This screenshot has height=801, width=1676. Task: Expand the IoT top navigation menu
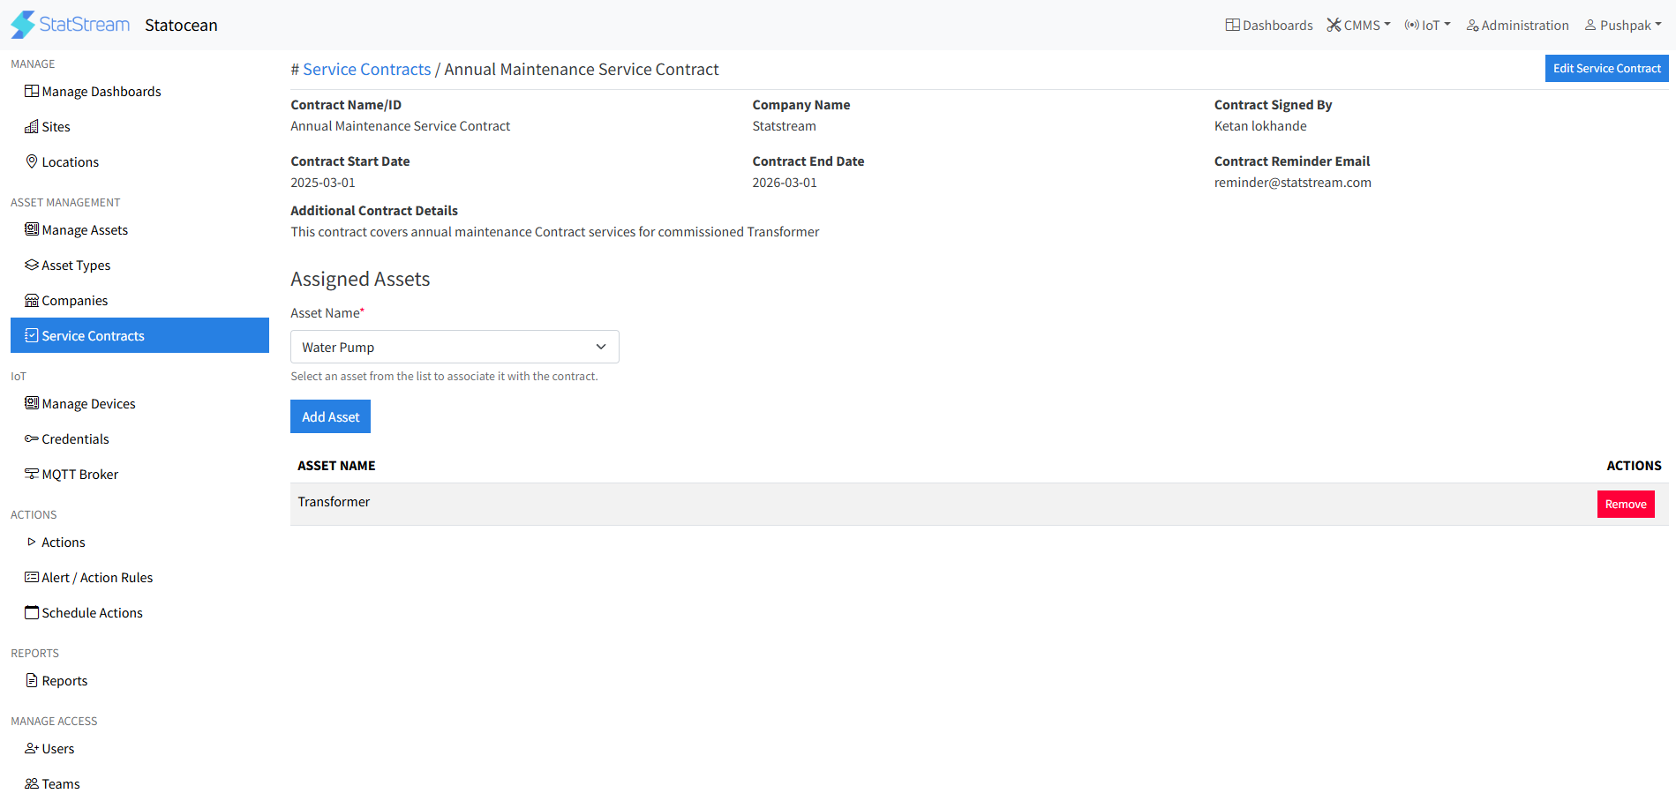[x=1428, y=25]
